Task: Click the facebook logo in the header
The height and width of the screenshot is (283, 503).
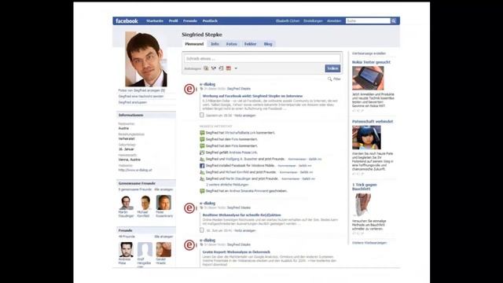Action: click(127, 21)
